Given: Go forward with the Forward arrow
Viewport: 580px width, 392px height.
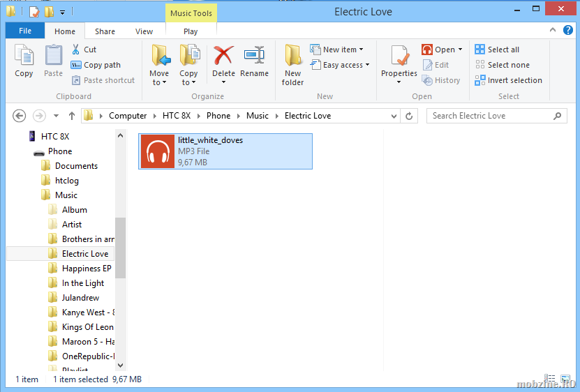Looking at the screenshot, I should click(39, 116).
